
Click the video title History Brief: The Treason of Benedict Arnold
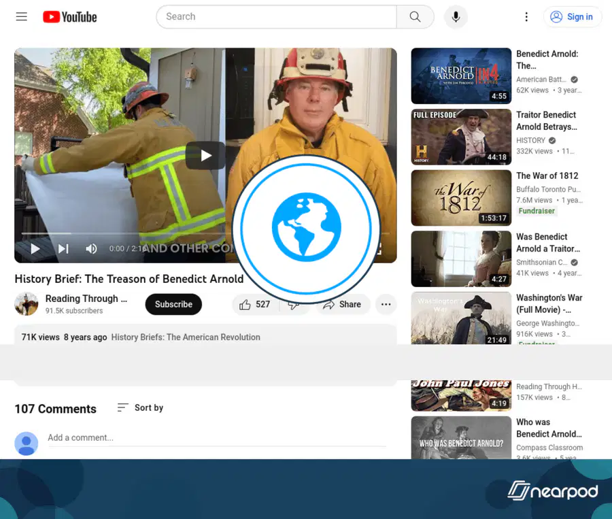pyautogui.click(x=129, y=279)
